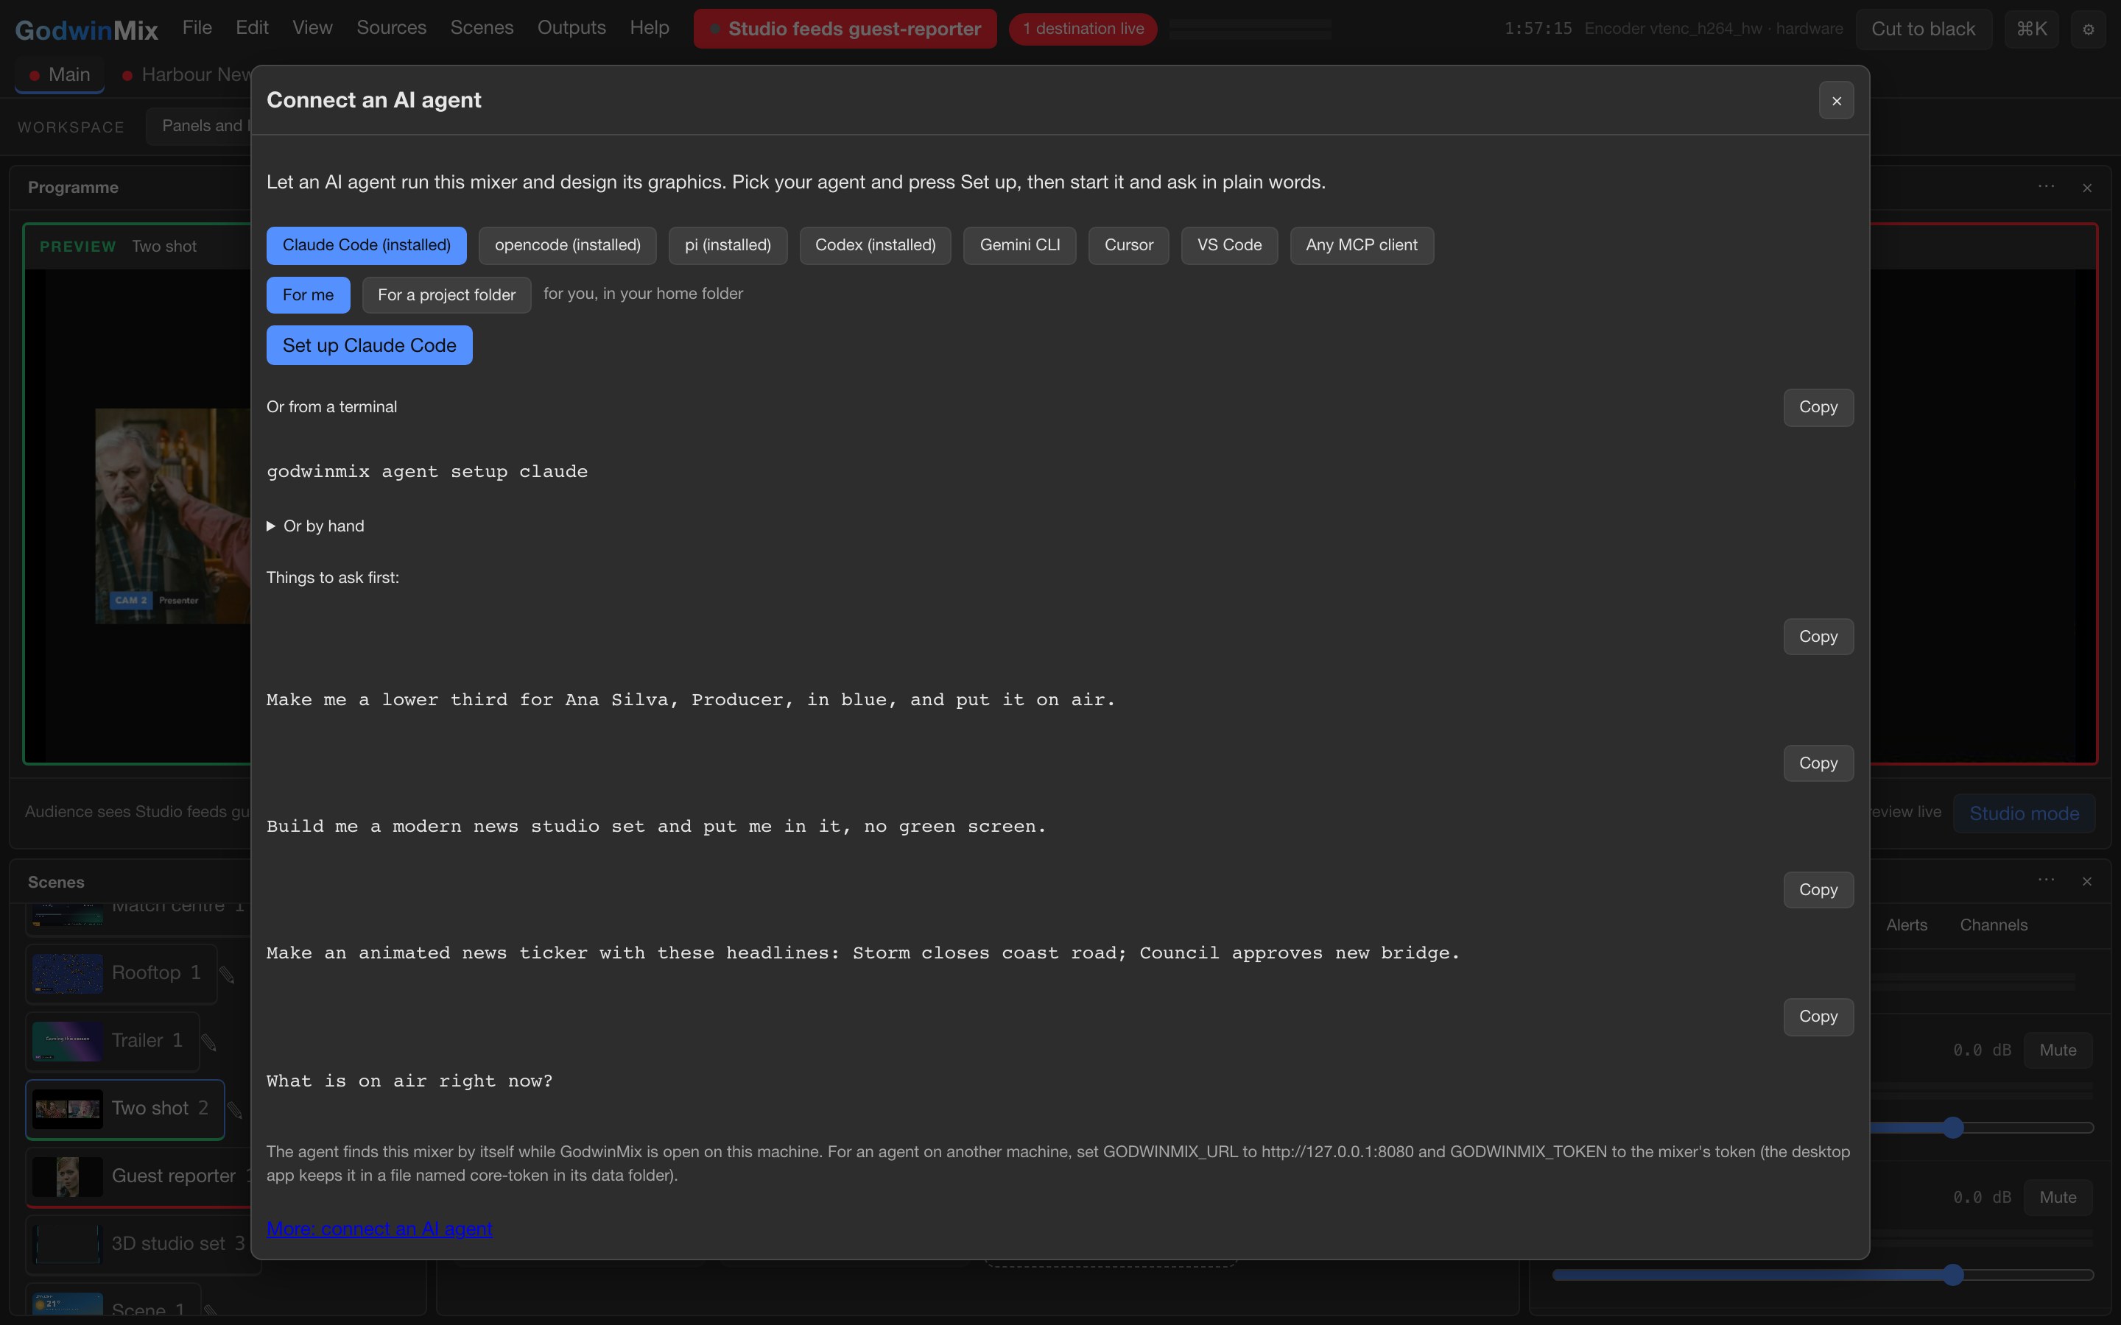
Task: Expand the Or by hand section
Action: coord(315,526)
